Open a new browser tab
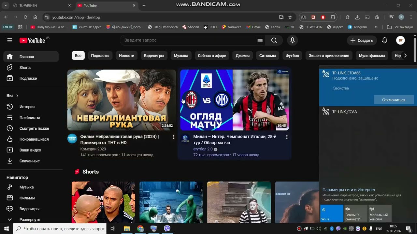The image size is (417, 234). tap(144, 6)
